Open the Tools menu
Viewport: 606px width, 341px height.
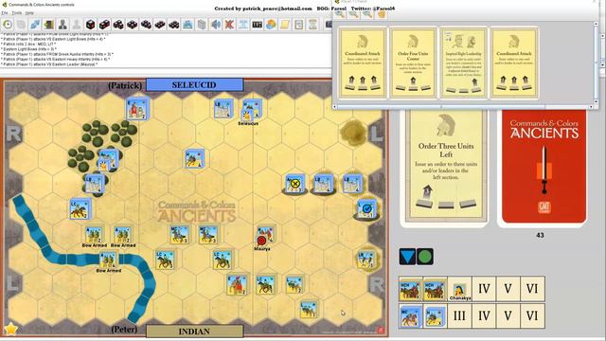pyautogui.click(x=17, y=12)
